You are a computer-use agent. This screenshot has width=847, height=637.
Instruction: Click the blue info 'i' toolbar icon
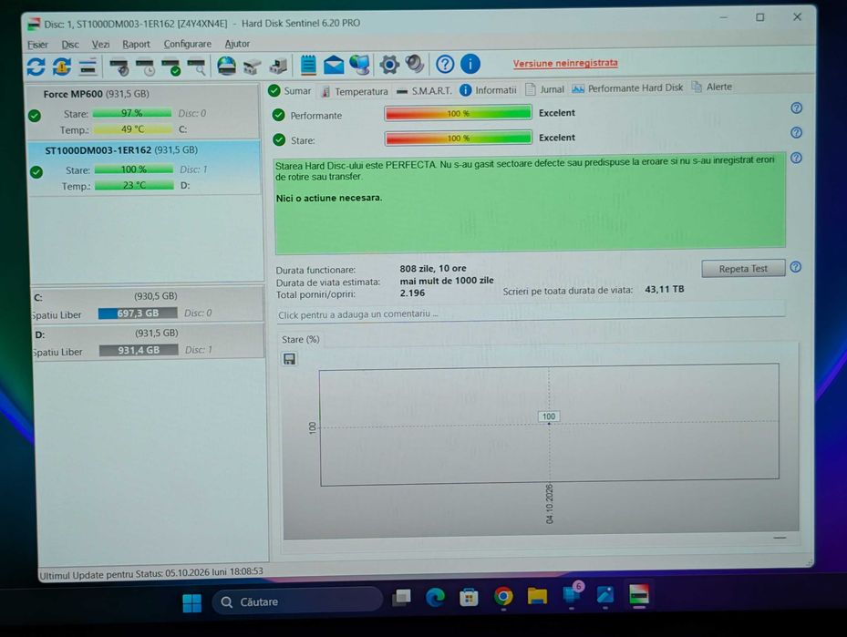[470, 64]
